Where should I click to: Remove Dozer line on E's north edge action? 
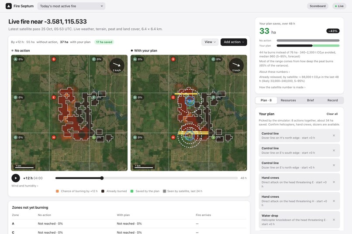click(334, 165)
